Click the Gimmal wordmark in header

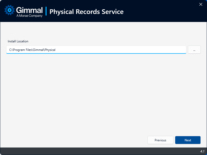[x=29, y=10]
